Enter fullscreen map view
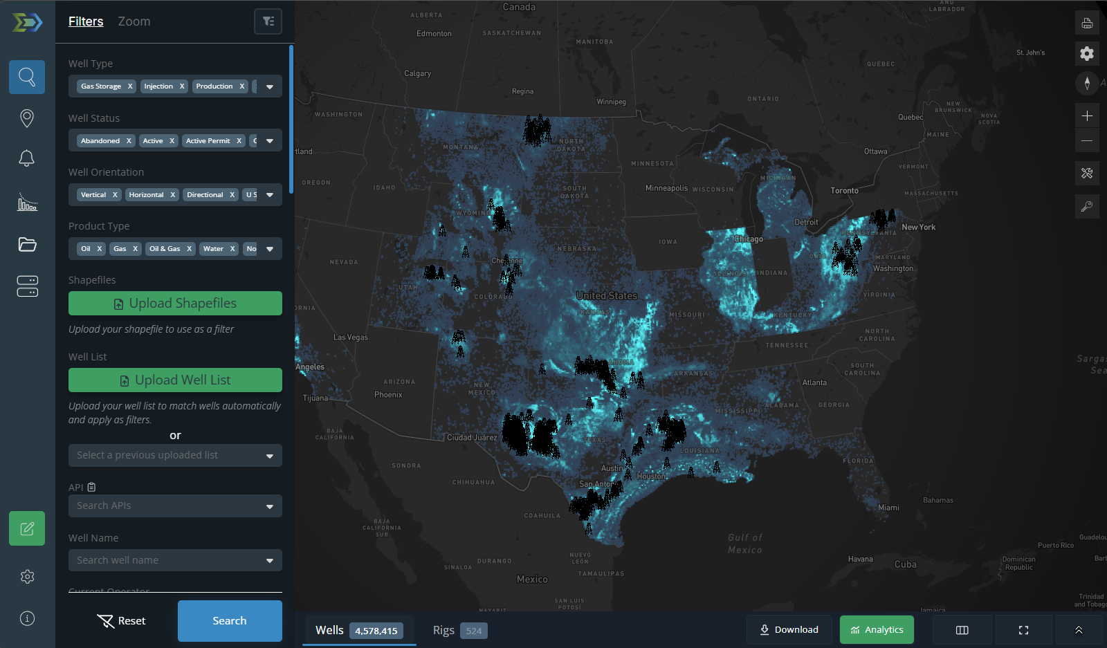Screen dimensions: 1107x648 coord(1023,630)
